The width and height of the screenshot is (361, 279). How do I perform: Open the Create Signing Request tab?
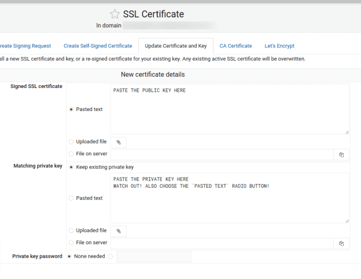25,46
